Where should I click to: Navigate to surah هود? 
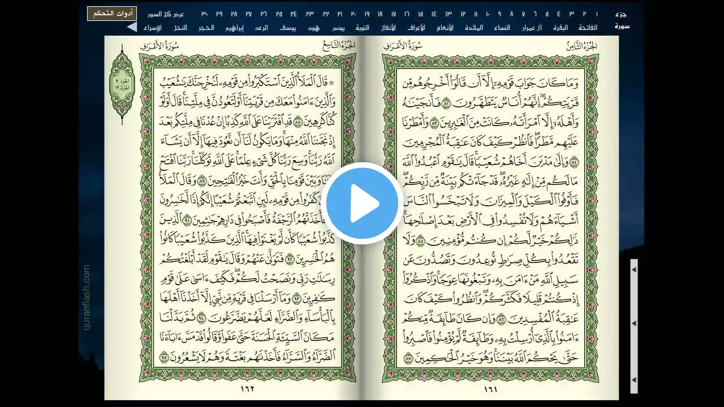coord(313,27)
